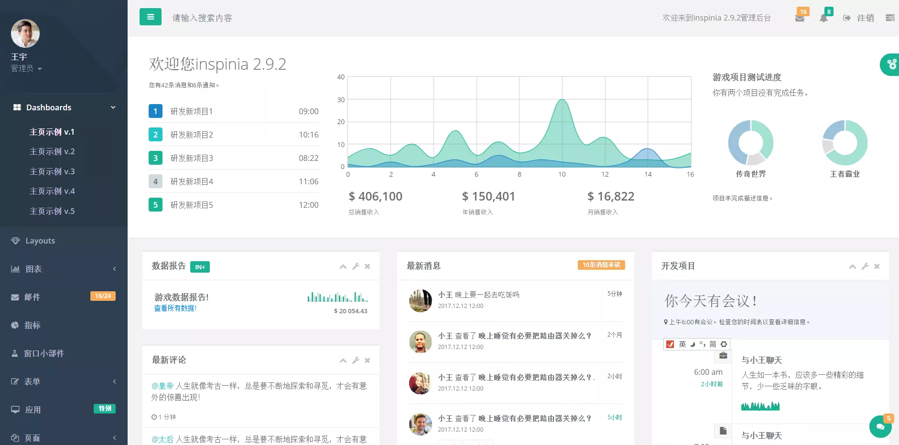This screenshot has width=899, height=445.
Task: Open the green theme config cog button
Action: [x=891, y=64]
